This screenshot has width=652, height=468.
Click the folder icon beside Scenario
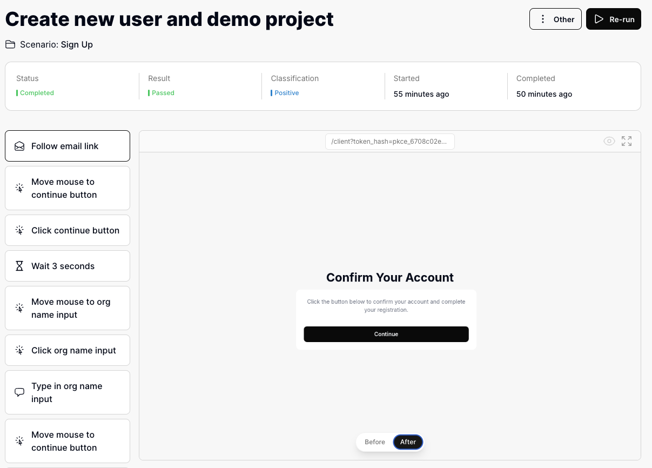point(10,44)
